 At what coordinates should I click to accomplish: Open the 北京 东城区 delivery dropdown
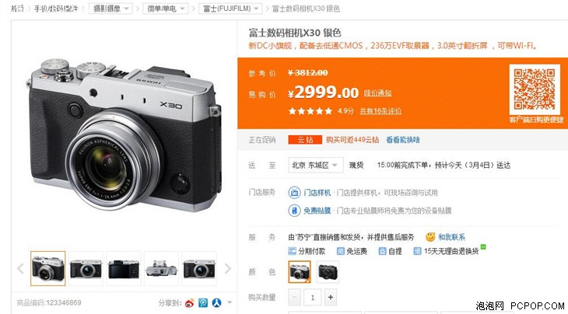pyautogui.click(x=316, y=166)
